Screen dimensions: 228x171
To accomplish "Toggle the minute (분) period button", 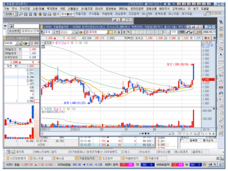I will click(x=124, y=32).
